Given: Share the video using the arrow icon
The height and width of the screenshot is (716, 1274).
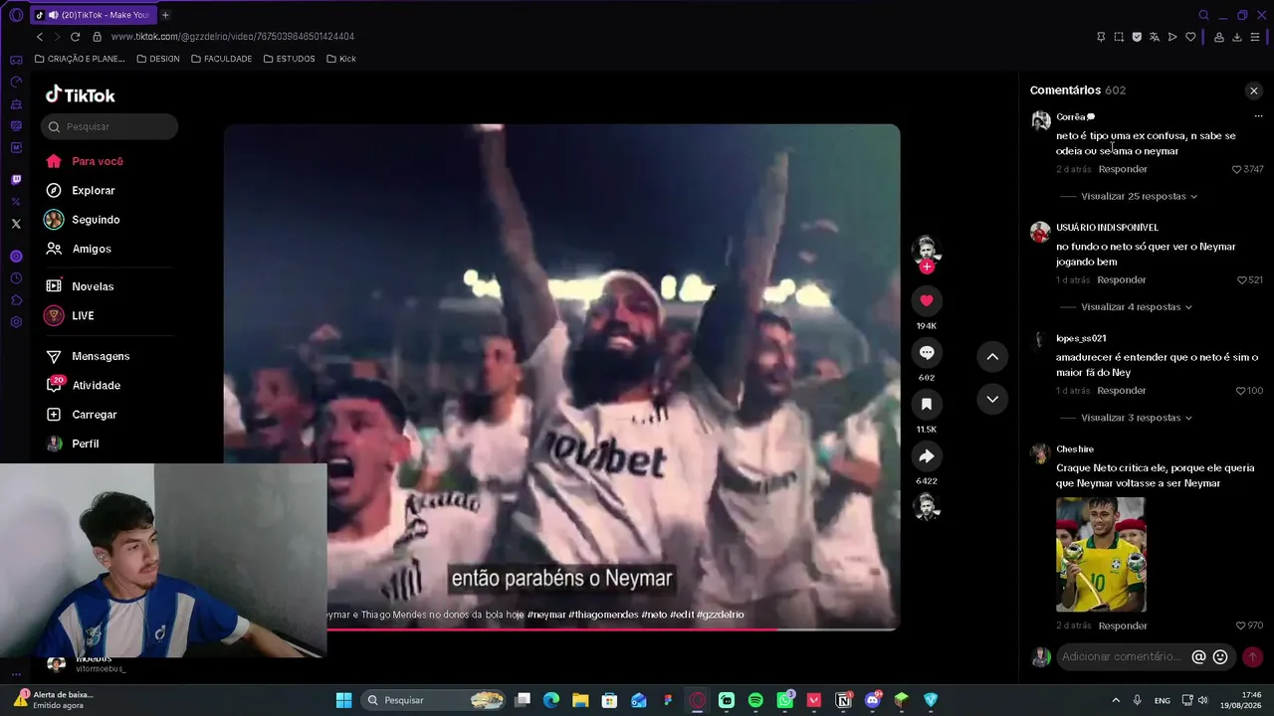Looking at the screenshot, I should click(927, 455).
